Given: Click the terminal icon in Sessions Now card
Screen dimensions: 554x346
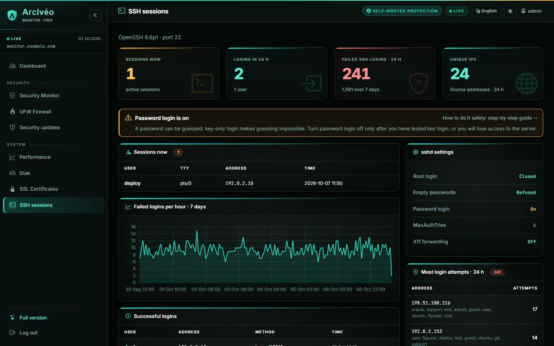Looking at the screenshot, I should pyautogui.click(x=202, y=83).
